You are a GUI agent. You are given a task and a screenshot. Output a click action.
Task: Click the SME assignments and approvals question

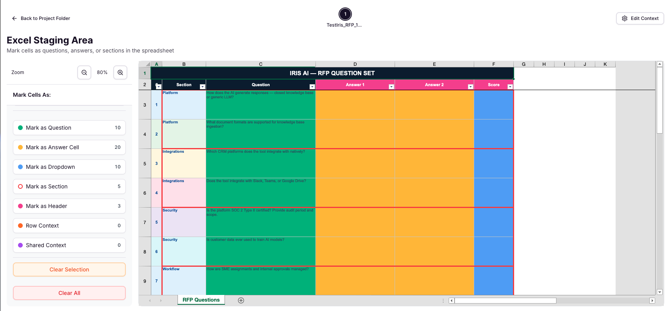(261, 281)
